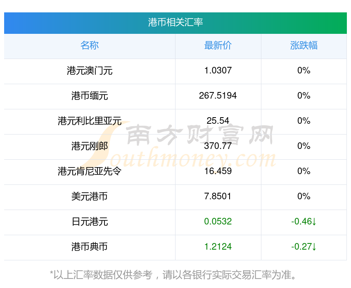Viewport: 351px width, 288px height.
Task: Click 0% change for 港元刚郎
Action: coord(304,146)
